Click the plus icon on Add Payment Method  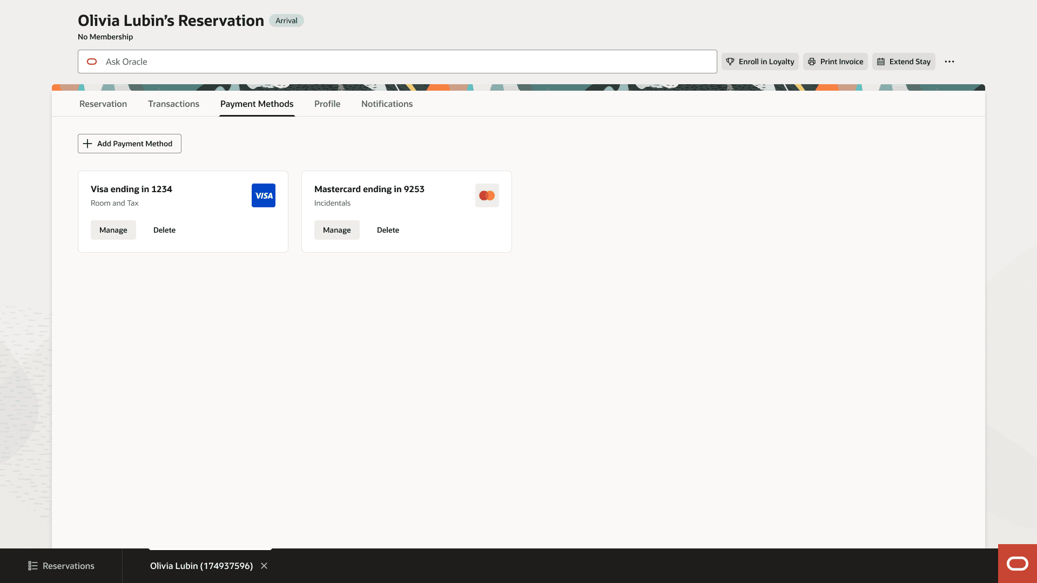(x=87, y=144)
